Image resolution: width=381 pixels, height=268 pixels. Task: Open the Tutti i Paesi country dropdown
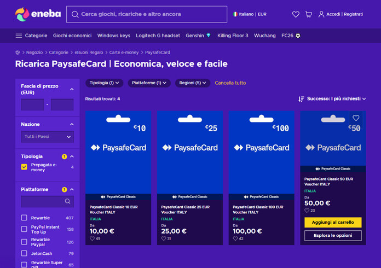click(48, 136)
